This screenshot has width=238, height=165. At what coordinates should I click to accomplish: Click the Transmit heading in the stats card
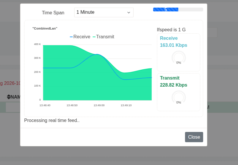point(170,78)
